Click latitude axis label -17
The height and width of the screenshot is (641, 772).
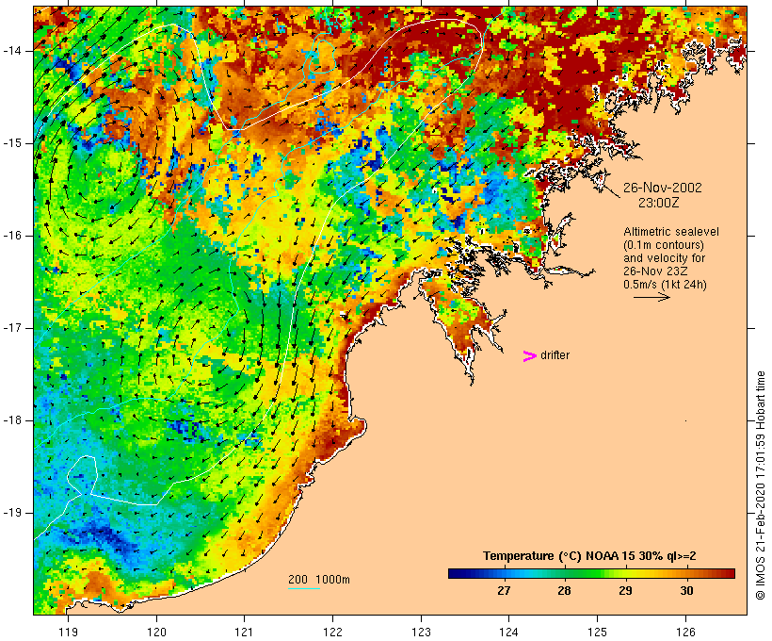point(11,328)
